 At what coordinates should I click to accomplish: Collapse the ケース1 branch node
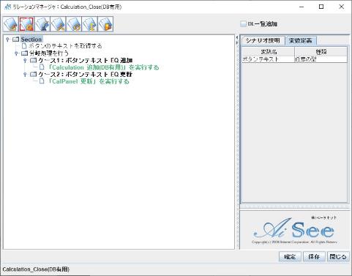pos(25,60)
